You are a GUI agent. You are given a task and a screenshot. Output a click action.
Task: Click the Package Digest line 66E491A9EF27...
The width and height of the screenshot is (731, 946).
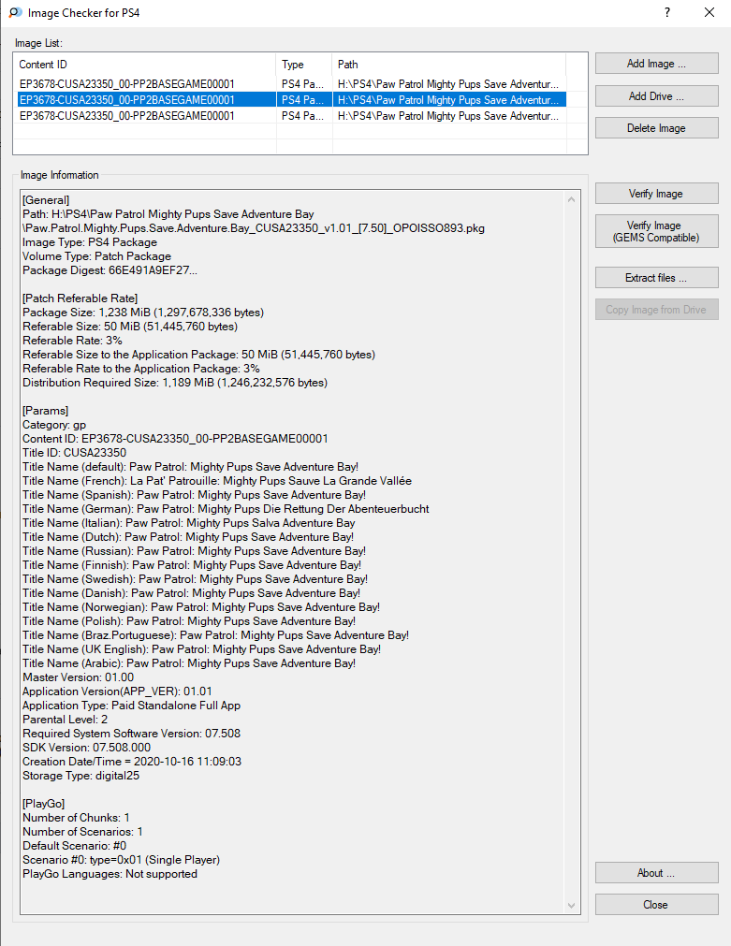(x=110, y=270)
